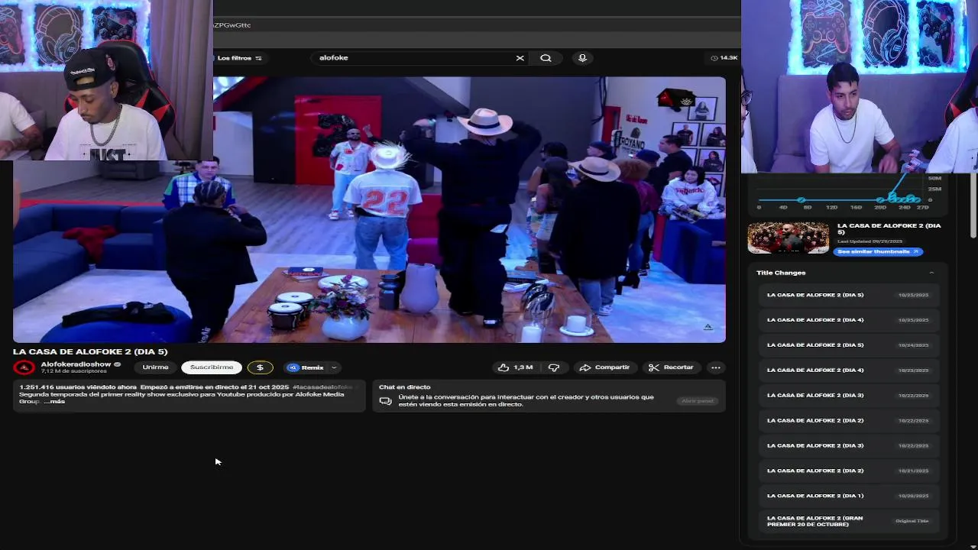978x550 pixels.
Task: Open the three-dots more actions menu
Action: click(x=715, y=367)
